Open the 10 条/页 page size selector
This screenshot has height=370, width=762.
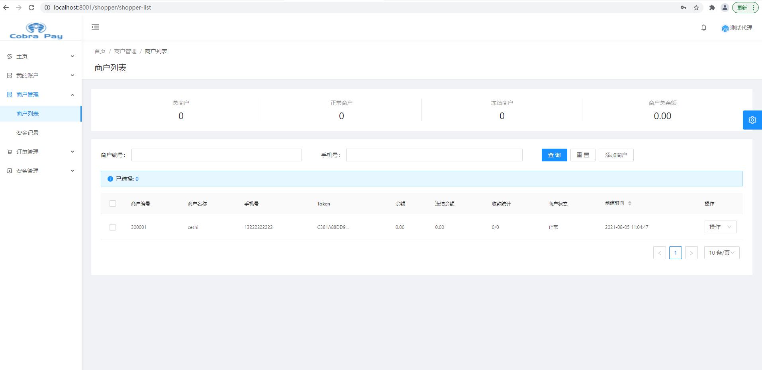(x=721, y=253)
